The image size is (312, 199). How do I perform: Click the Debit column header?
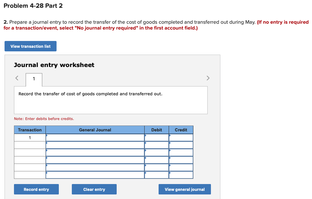coord(157,130)
